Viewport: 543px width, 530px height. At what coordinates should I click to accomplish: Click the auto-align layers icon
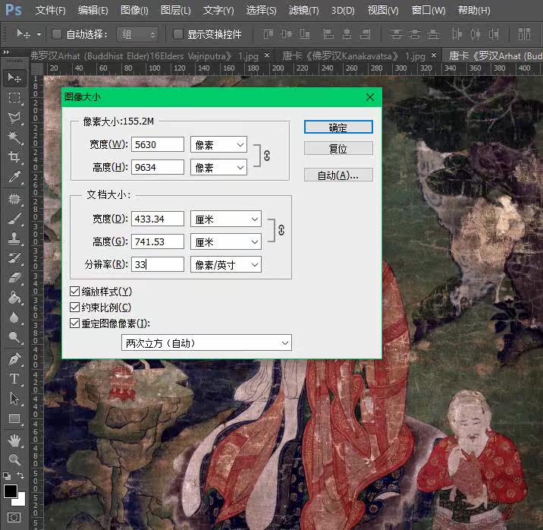click(x=524, y=34)
